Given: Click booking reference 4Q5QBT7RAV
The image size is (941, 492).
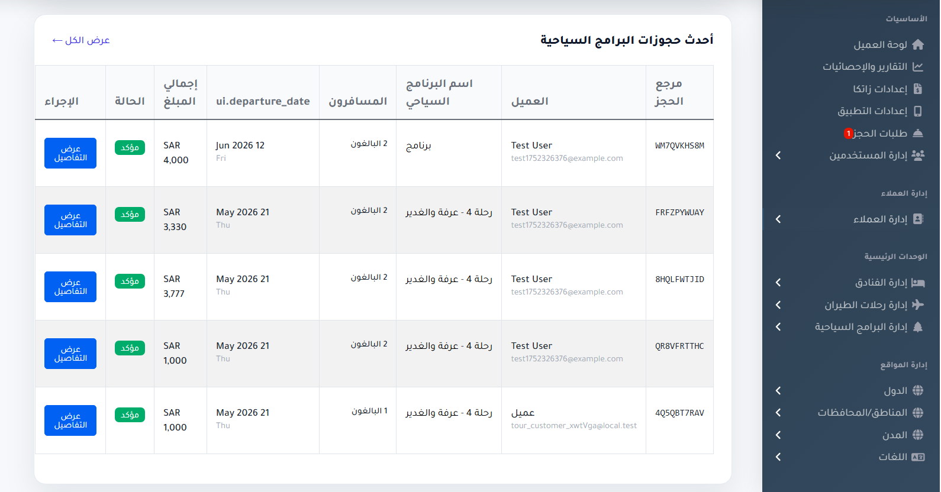Looking at the screenshot, I should pos(679,413).
